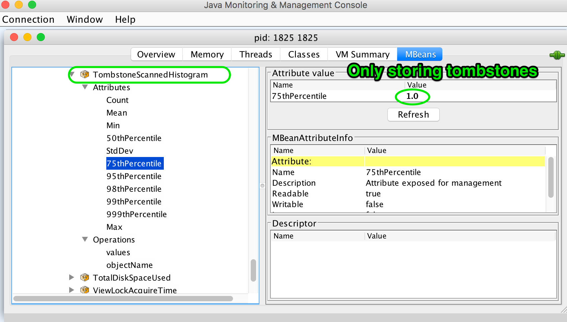Click the Attributes tree label

[111, 87]
